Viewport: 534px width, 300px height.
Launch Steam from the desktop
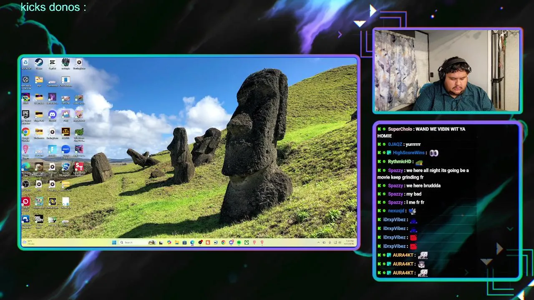click(x=39, y=64)
